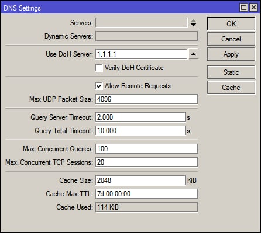Click the Cache Used value field
The image size is (261, 233).
pyautogui.click(x=146, y=207)
